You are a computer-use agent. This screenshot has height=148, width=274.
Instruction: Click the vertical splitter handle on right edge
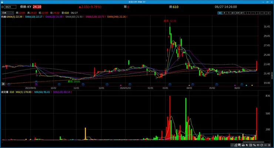[x=272, y=76]
